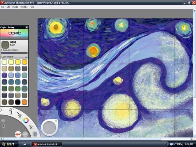Open the Image menu

coord(15,7)
